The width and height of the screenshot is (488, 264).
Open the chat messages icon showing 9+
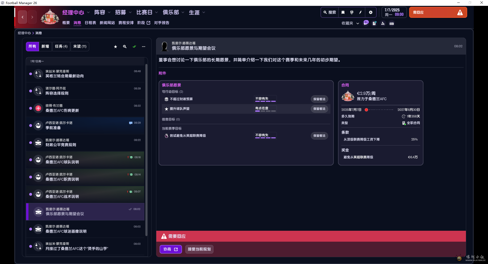click(x=366, y=23)
